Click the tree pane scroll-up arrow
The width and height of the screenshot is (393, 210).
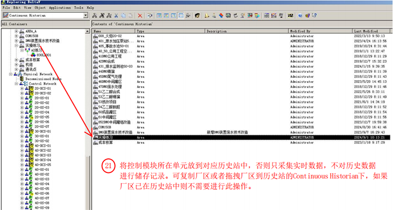click(x=88, y=31)
